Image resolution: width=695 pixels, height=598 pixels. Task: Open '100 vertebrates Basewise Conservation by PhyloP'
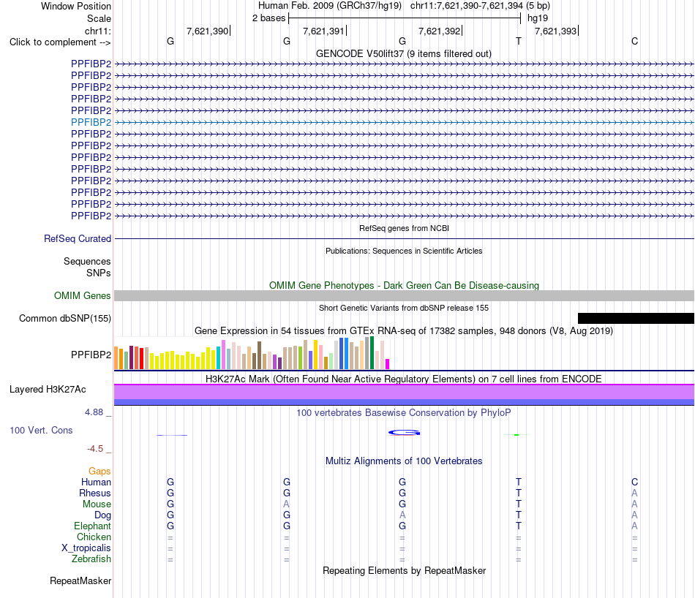click(x=403, y=413)
